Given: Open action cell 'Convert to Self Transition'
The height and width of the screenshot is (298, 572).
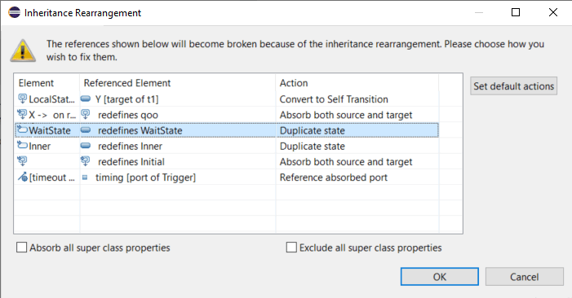Looking at the screenshot, I should [x=357, y=99].
